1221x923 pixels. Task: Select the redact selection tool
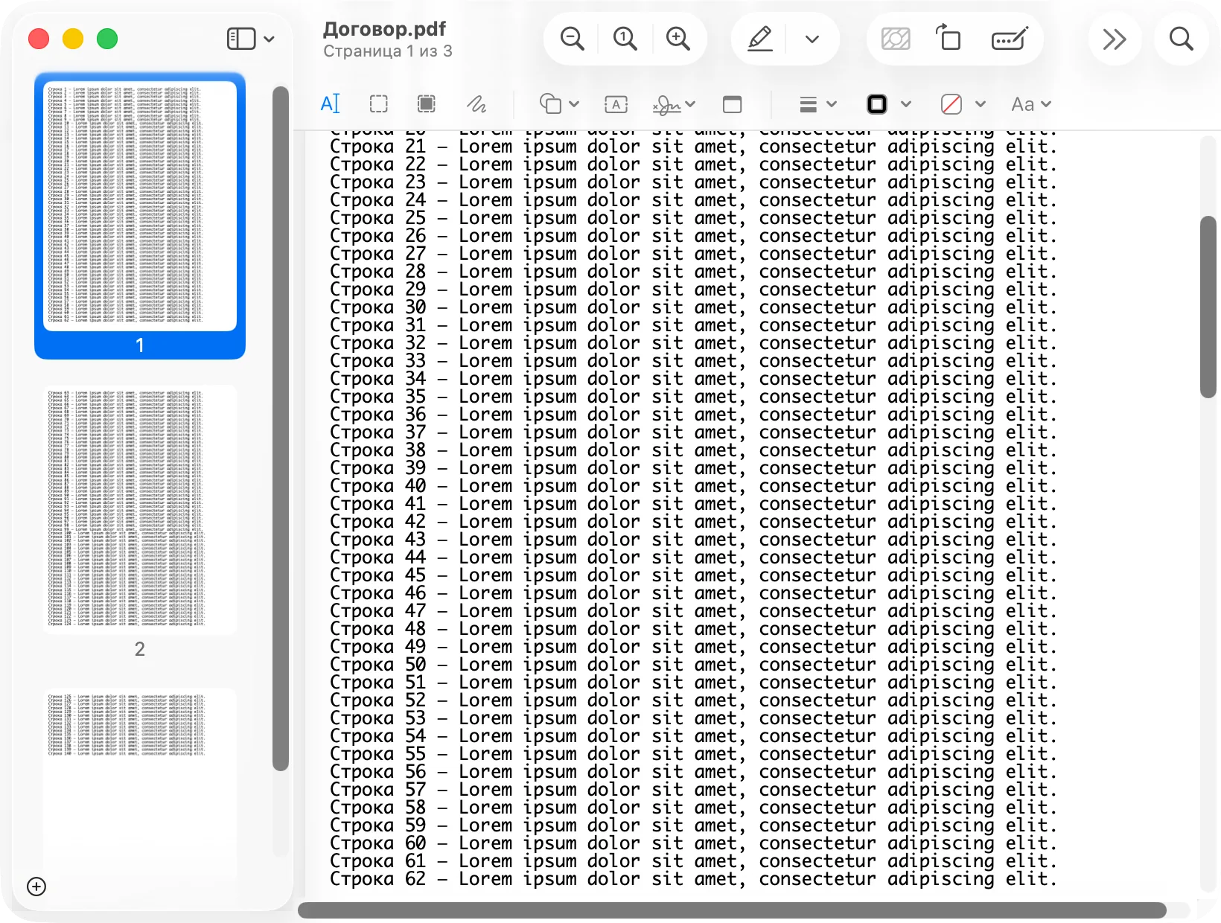point(427,104)
